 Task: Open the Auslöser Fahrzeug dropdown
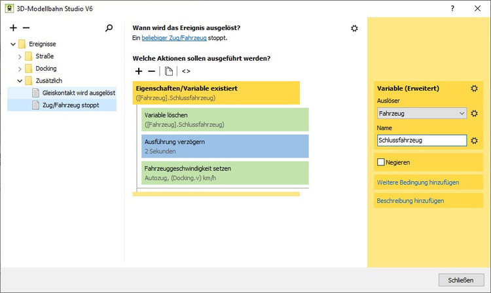coord(462,113)
